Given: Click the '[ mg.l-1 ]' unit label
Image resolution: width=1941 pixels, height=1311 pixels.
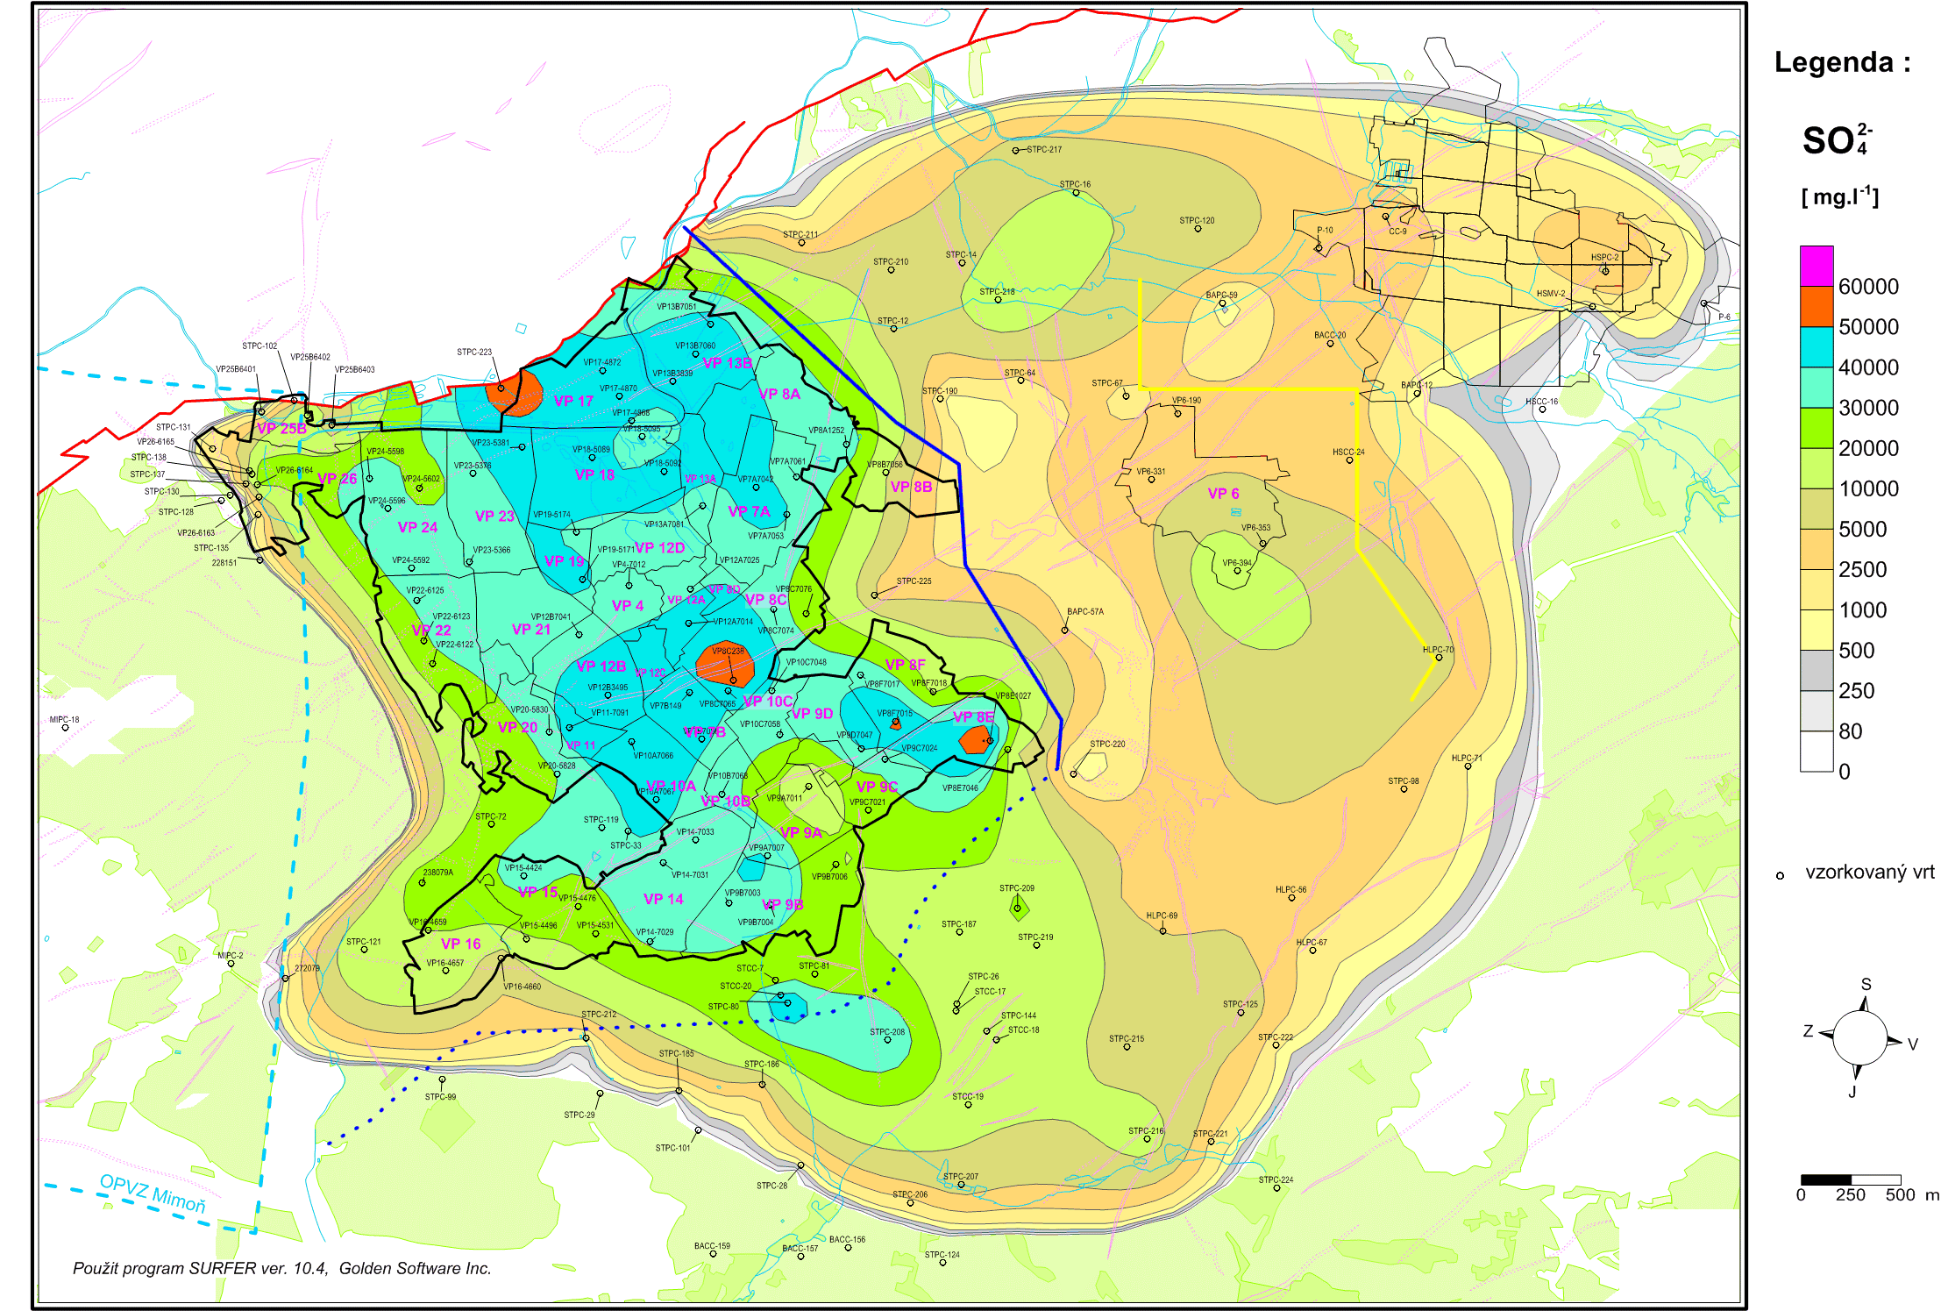Looking at the screenshot, I should 1839,196.
